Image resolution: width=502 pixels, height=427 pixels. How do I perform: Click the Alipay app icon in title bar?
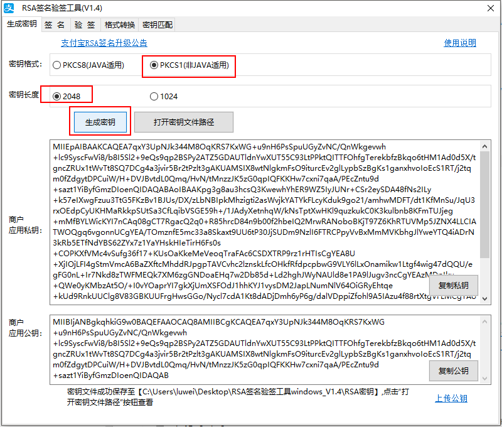pos(9,8)
